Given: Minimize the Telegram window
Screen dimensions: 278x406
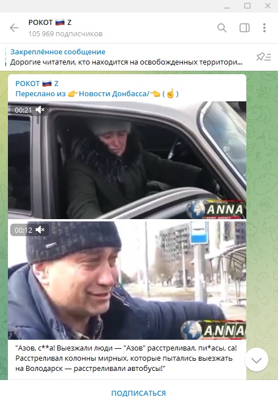Looking at the screenshot, I should click(x=227, y=6).
